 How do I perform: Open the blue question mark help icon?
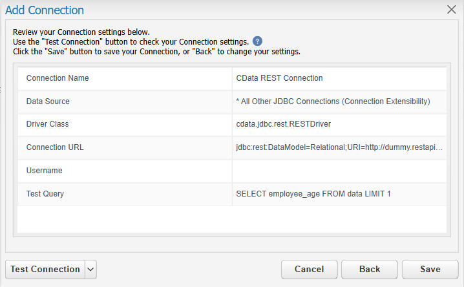point(257,41)
